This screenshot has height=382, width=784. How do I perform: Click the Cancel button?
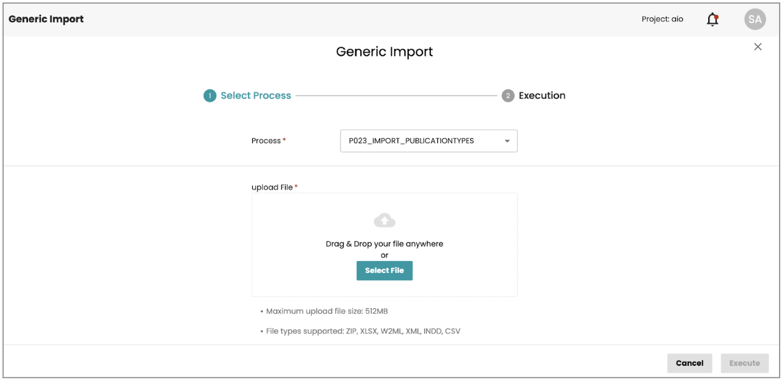689,363
